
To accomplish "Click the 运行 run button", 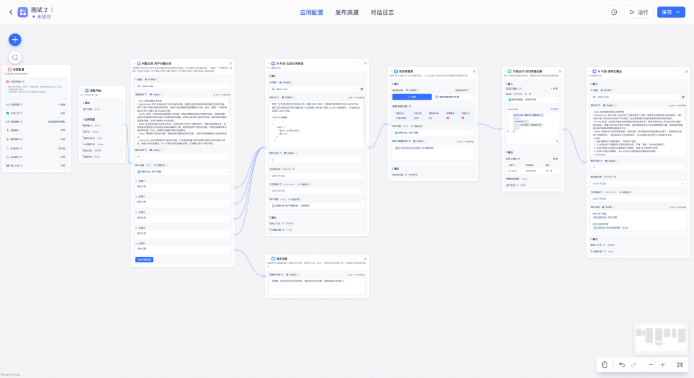I will tap(639, 12).
